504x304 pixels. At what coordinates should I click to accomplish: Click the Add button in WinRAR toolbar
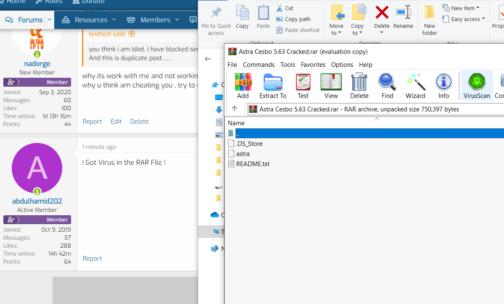243,86
